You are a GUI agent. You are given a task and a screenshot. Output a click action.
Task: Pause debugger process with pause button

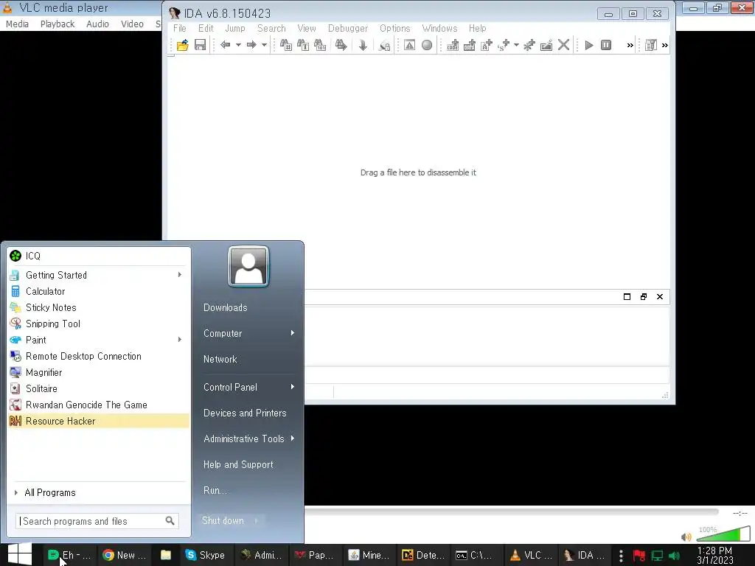click(x=606, y=45)
